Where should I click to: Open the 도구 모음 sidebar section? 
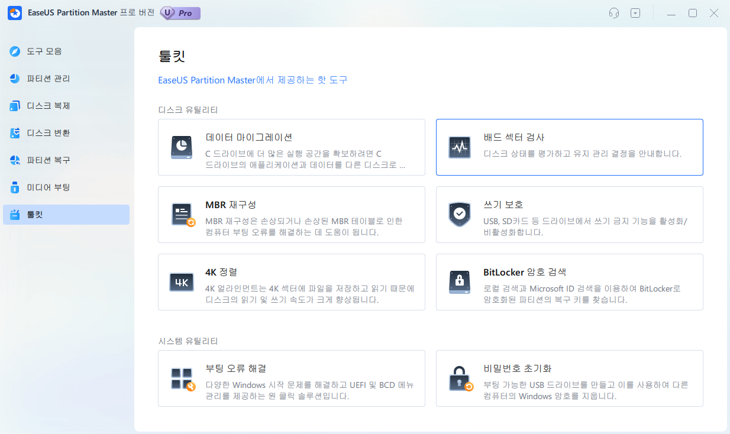44,51
